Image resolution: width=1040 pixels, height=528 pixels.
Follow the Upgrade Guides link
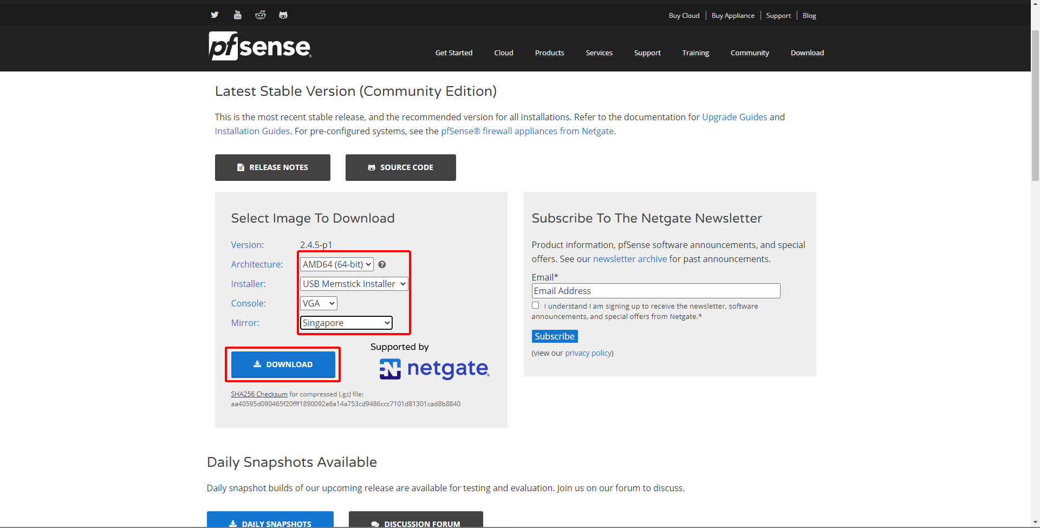point(734,116)
